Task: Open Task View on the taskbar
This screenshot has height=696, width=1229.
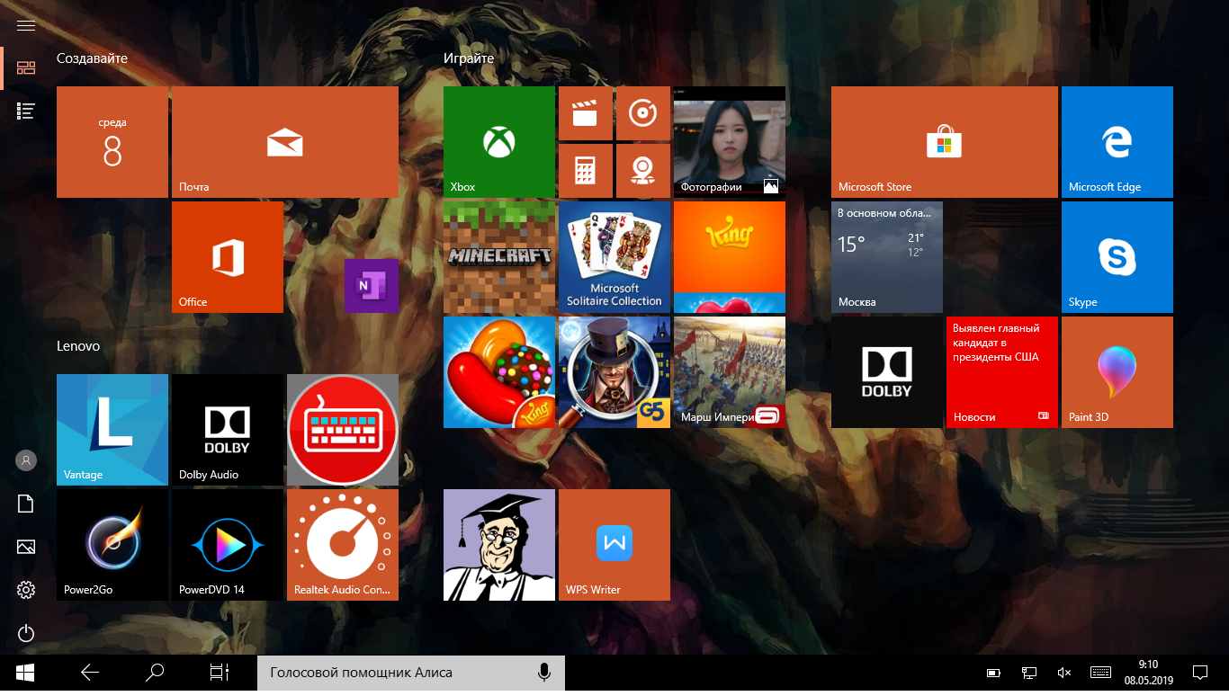Action: point(220,673)
